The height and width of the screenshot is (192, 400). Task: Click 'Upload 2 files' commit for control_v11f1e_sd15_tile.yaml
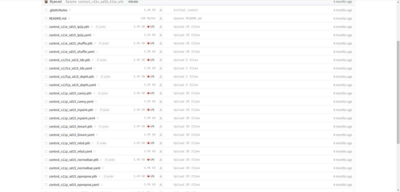(x=186, y=68)
